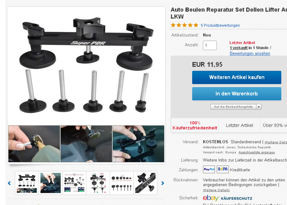The height and width of the screenshot is (205, 287).
Task: Click the next thumbnails right arrow
Action: point(162,183)
